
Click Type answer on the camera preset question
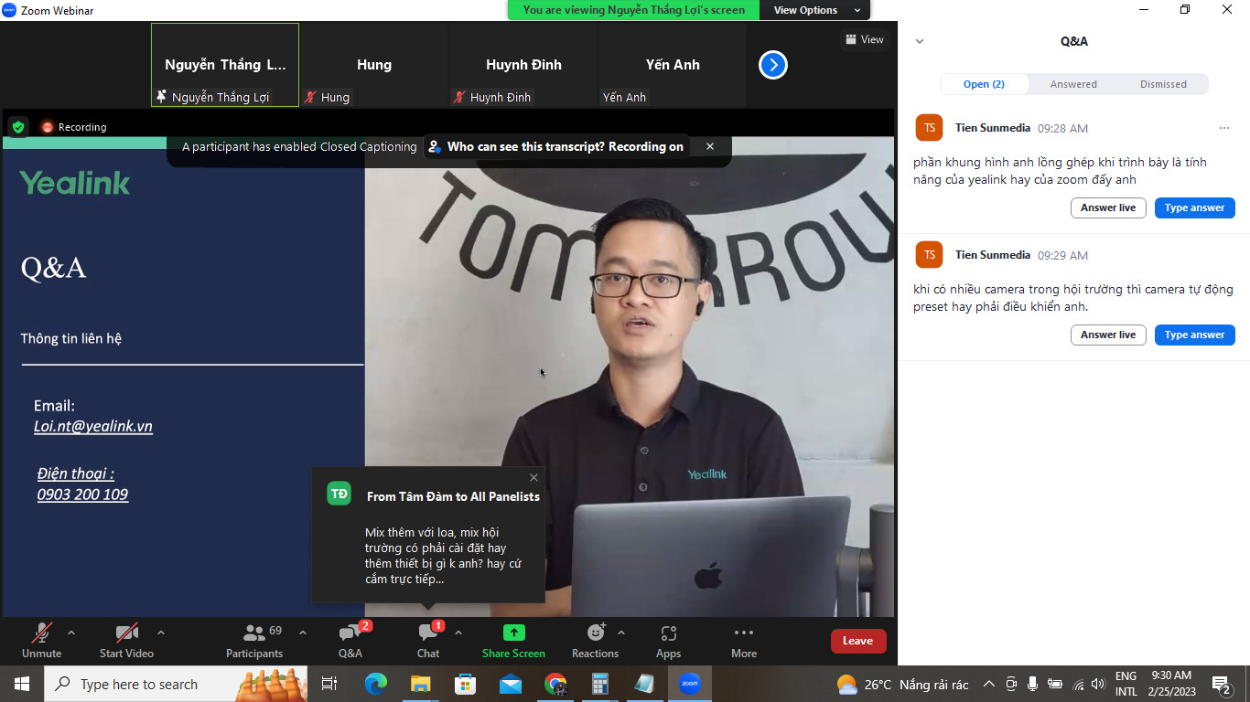[1194, 335]
